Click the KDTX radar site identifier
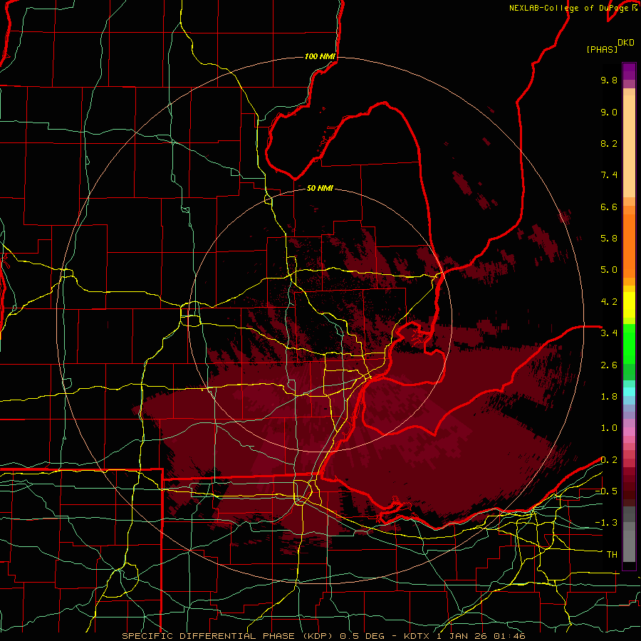The image size is (641, 641). (418, 636)
